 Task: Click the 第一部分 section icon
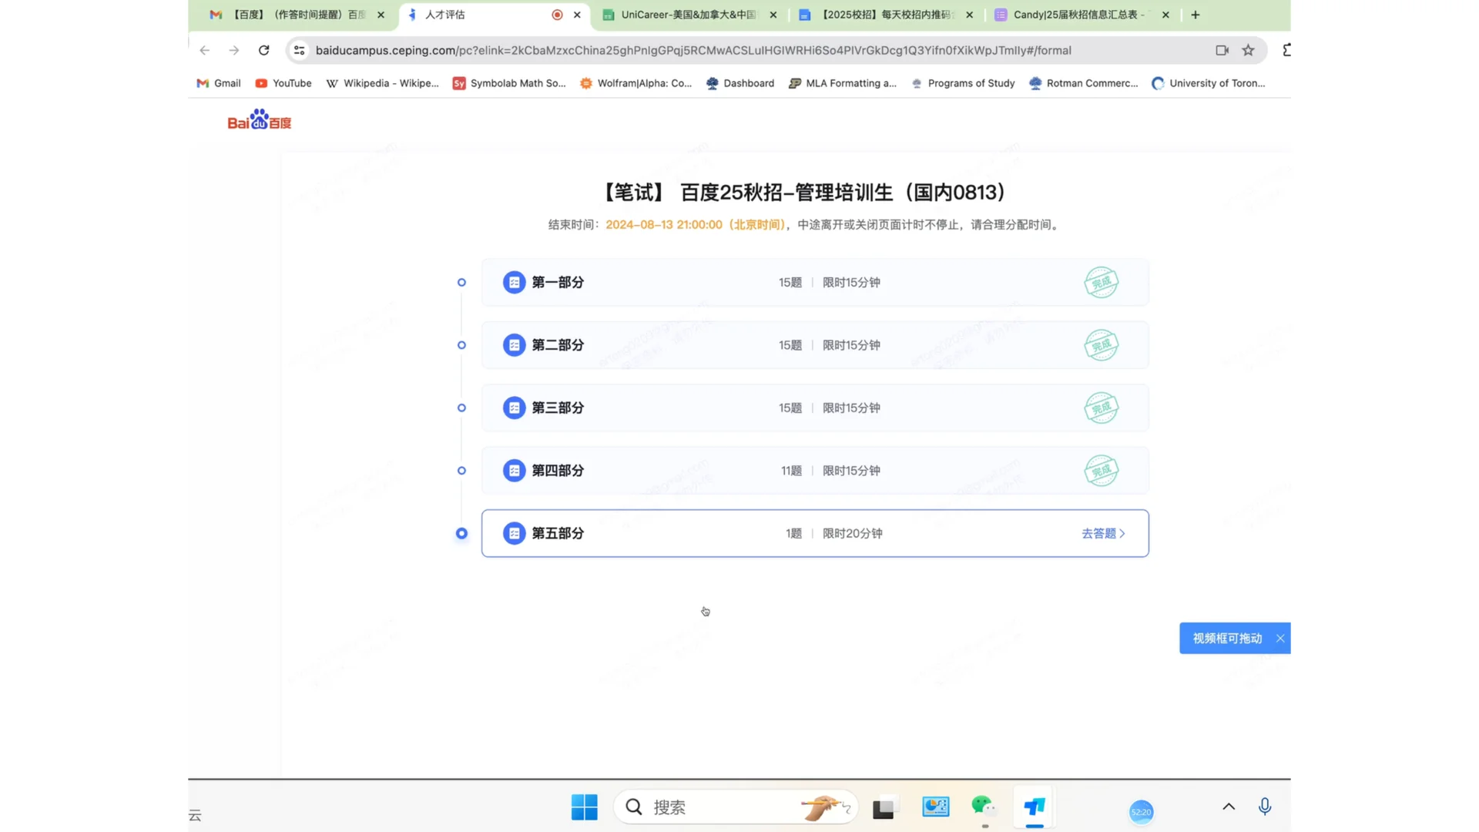(514, 282)
